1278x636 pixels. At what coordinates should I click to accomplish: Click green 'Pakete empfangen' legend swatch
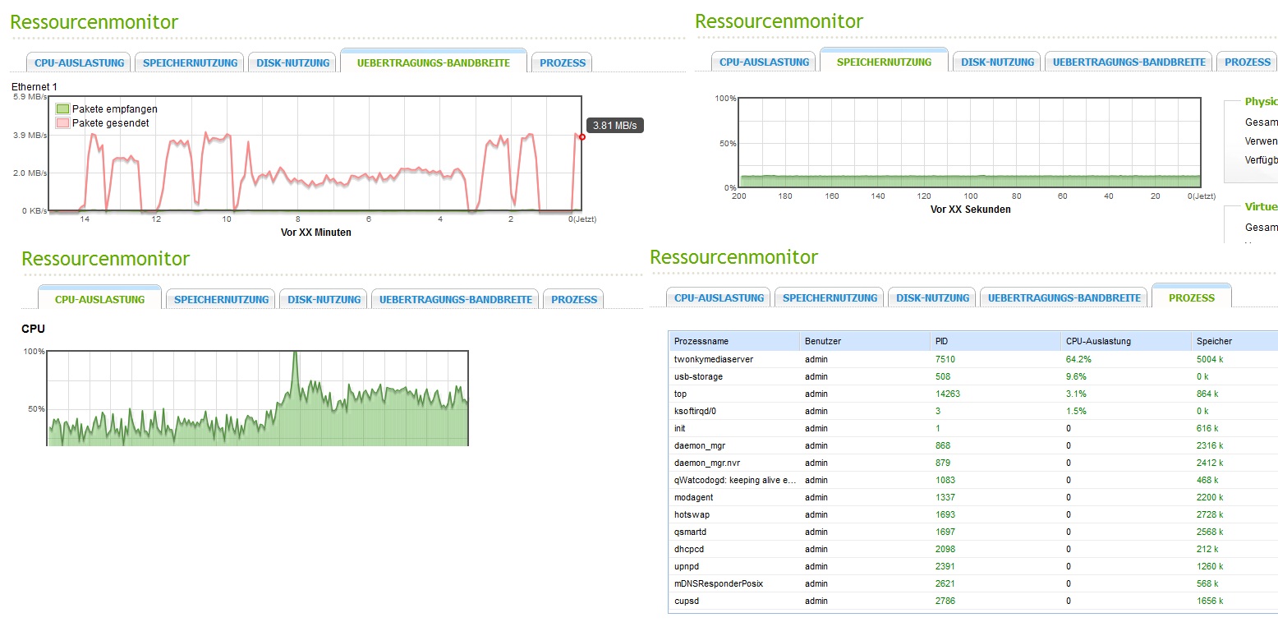[62, 108]
